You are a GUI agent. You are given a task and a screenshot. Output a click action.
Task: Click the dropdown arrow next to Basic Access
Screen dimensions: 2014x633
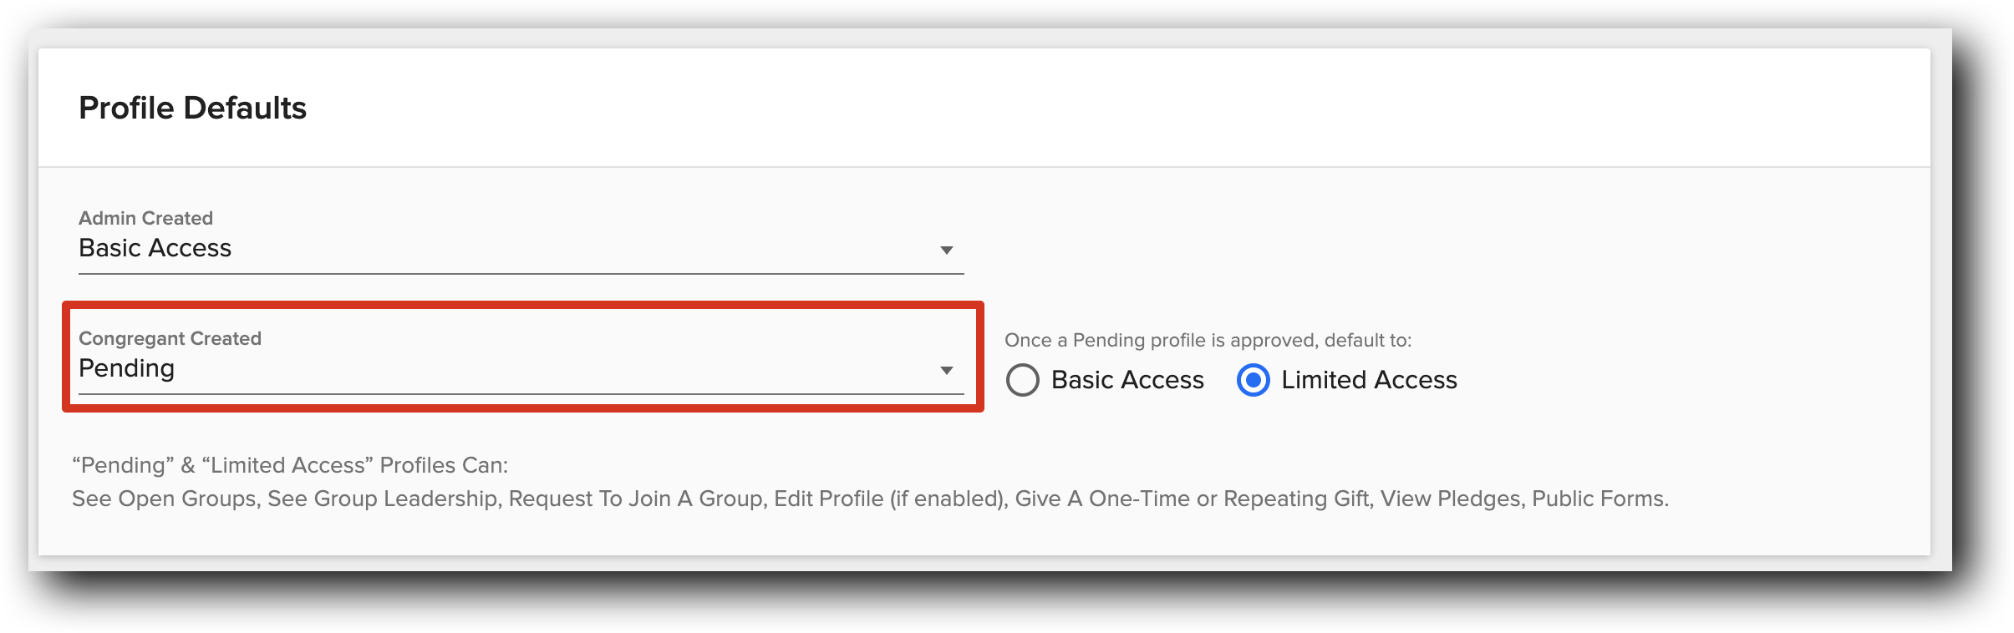click(x=948, y=248)
